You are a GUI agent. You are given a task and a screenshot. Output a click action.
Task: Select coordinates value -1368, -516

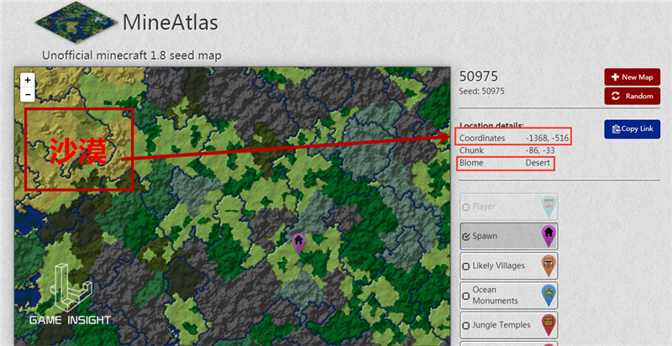point(547,139)
